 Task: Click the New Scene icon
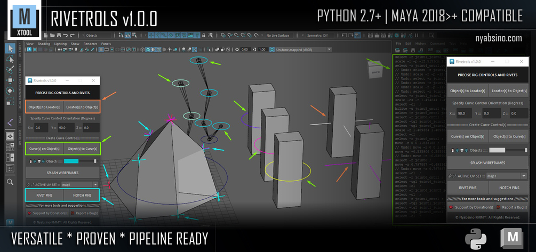46,35
